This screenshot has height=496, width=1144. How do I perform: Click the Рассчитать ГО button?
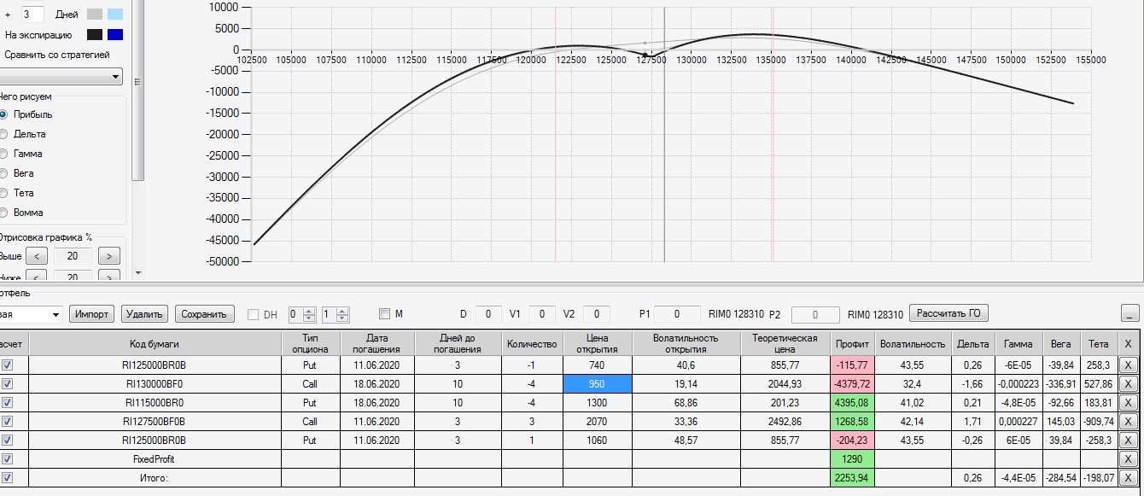[948, 313]
